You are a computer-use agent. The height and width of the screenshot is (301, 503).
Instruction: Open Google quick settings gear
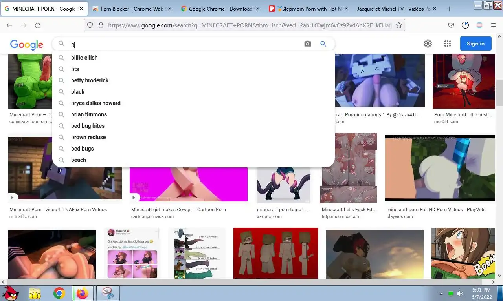pos(428,44)
